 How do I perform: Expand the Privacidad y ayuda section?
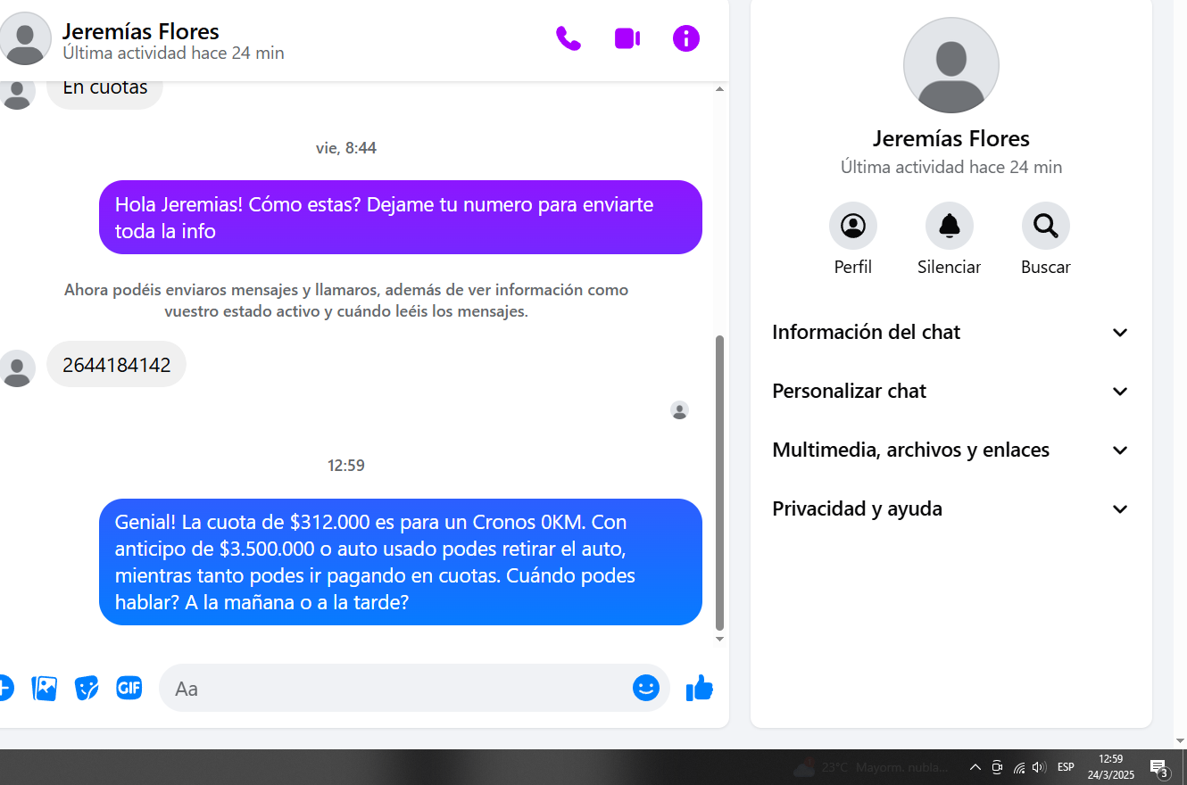[x=951, y=509]
